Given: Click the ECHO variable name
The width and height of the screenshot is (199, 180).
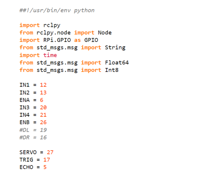Looking at the screenshot, I should 26,167.
